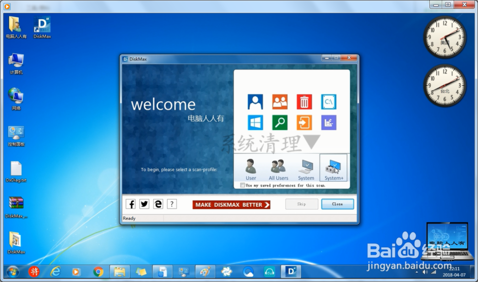Image resolution: width=478 pixels, height=282 pixels.
Task: Click the purple chart tile icon
Action: click(329, 122)
